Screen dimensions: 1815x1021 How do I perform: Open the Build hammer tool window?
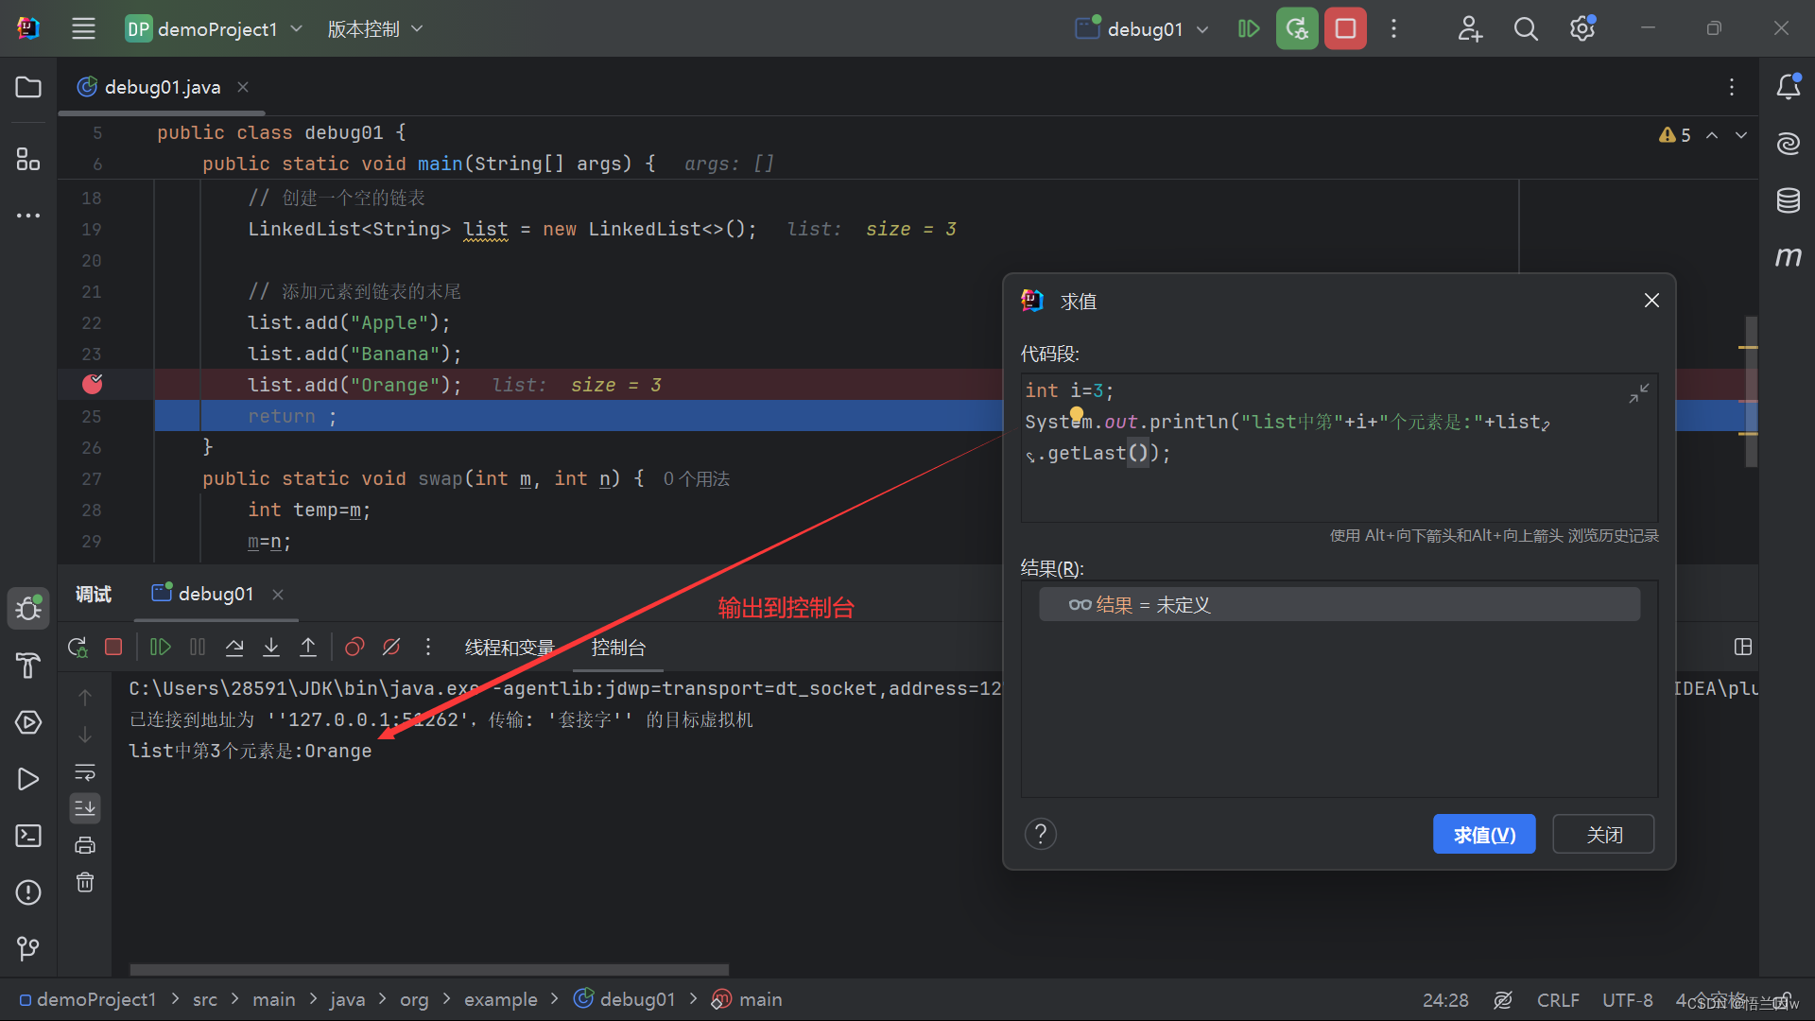(28, 666)
